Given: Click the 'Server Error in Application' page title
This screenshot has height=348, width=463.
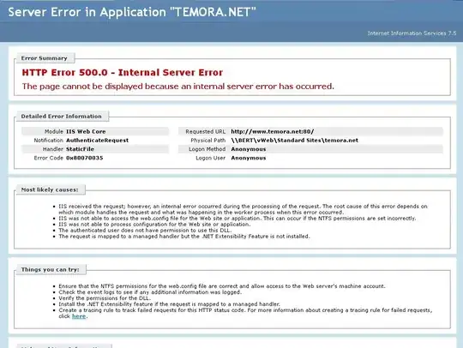Looking at the screenshot, I should 132,12.
